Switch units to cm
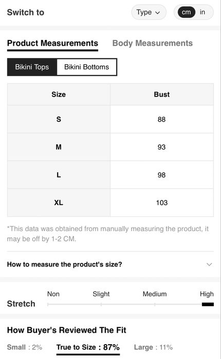Image resolution: width=221 pixels, height=359 pixels. [x=186, y=12]
